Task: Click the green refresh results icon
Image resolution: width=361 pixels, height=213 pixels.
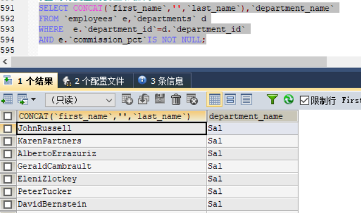Action: [x=288, y=99]
